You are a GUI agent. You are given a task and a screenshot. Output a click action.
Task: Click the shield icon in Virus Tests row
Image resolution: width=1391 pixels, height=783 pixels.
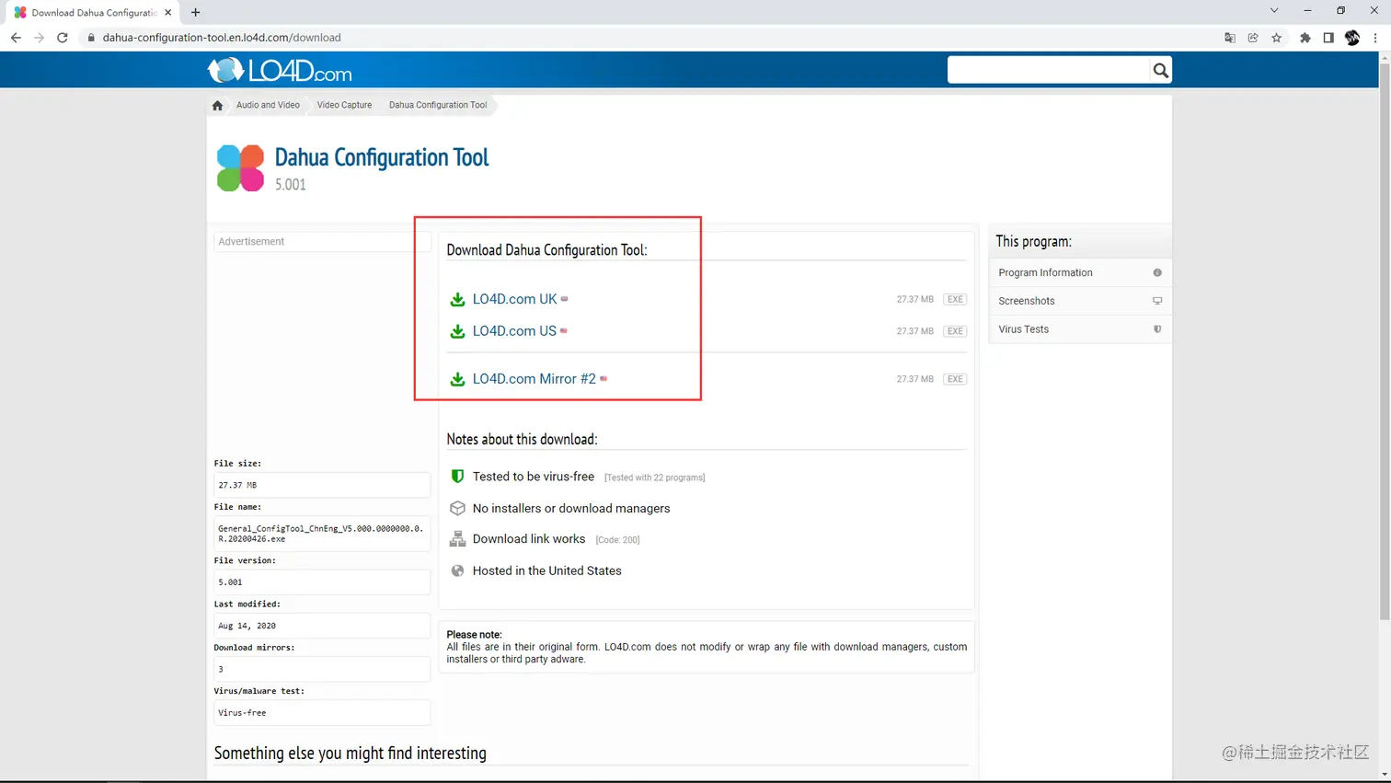point(1157,329)
